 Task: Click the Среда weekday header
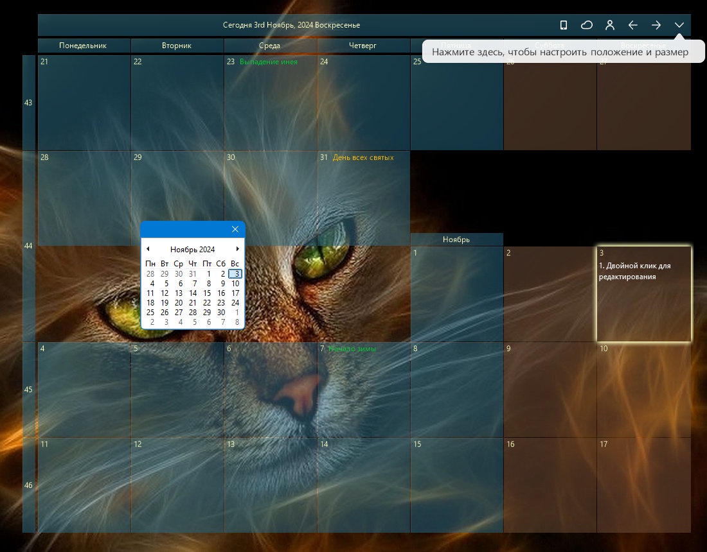click(270, 46)
